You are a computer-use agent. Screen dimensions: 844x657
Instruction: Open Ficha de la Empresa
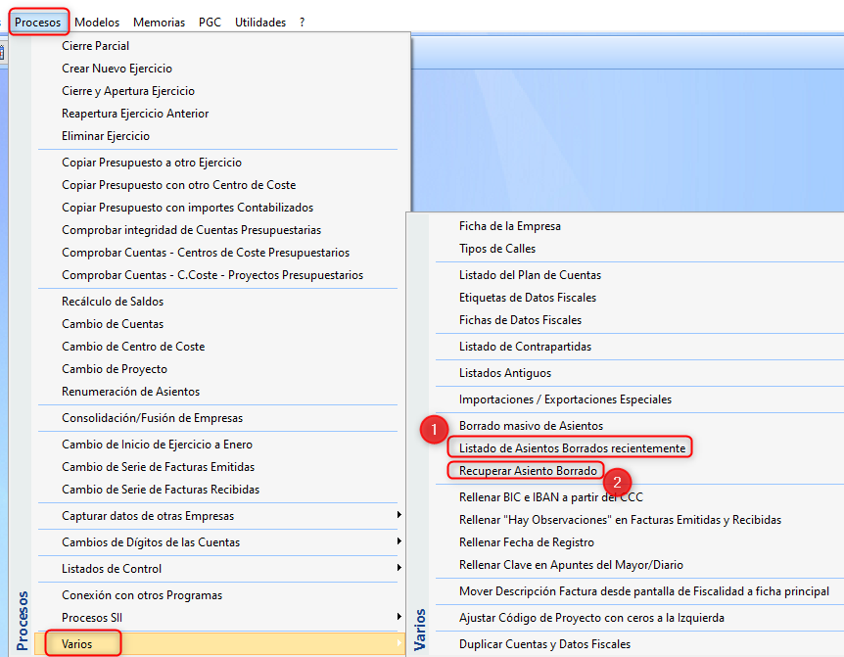pyautogui.click(x=510, y=226)
